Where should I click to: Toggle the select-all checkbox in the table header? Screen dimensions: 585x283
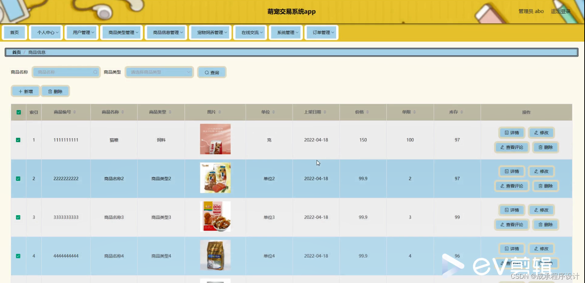pyautogui.click(x=19, y=112)
